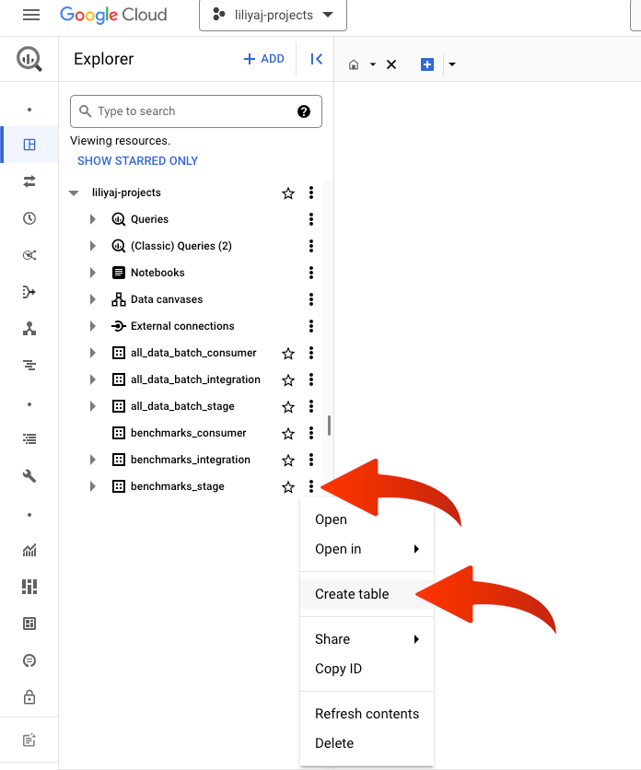641x770 pixels.
Task: Click the search help question-mark icon
Action: click(304, 111)
